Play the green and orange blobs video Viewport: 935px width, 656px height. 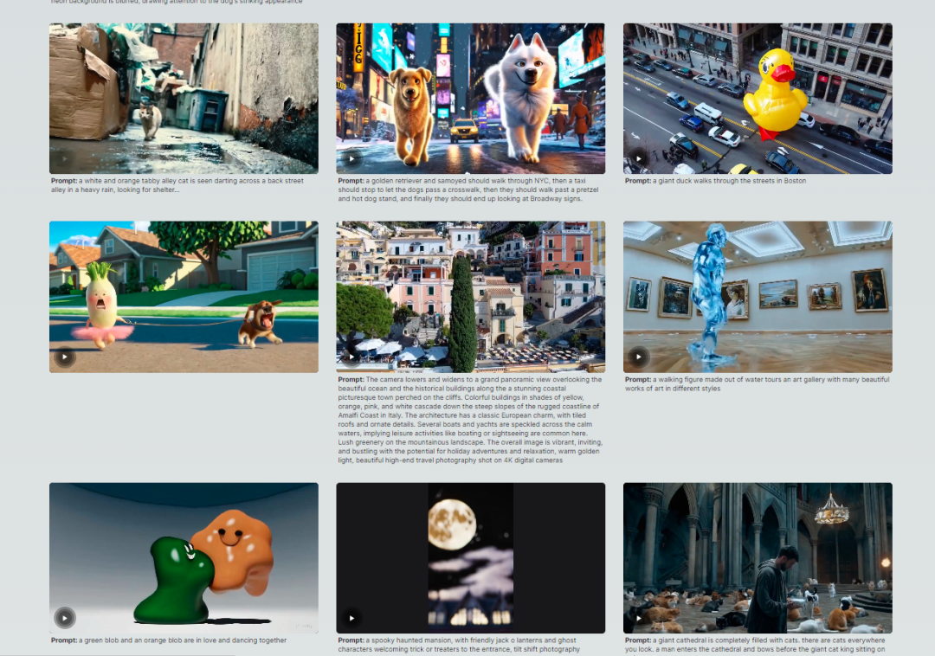point(64,618)
